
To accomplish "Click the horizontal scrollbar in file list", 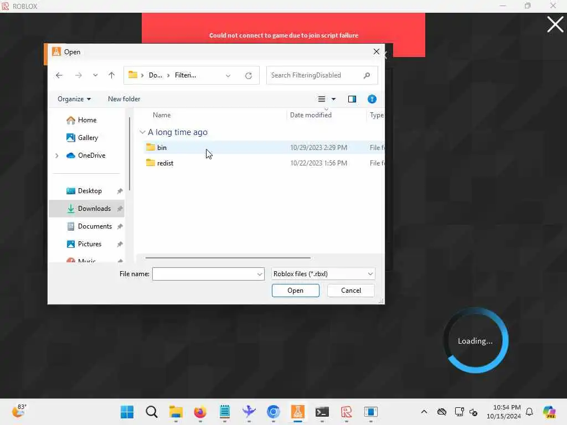I will 228,258.
